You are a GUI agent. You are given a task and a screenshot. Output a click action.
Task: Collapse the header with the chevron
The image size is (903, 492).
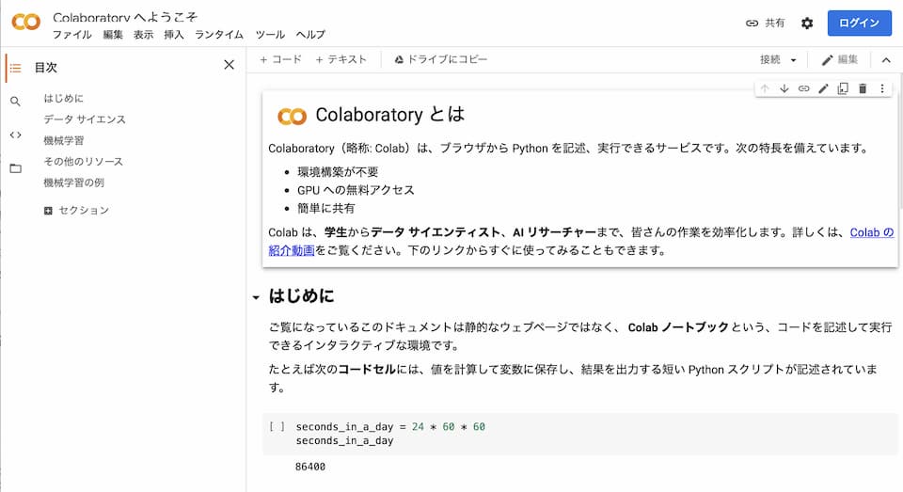click(885, 60)
